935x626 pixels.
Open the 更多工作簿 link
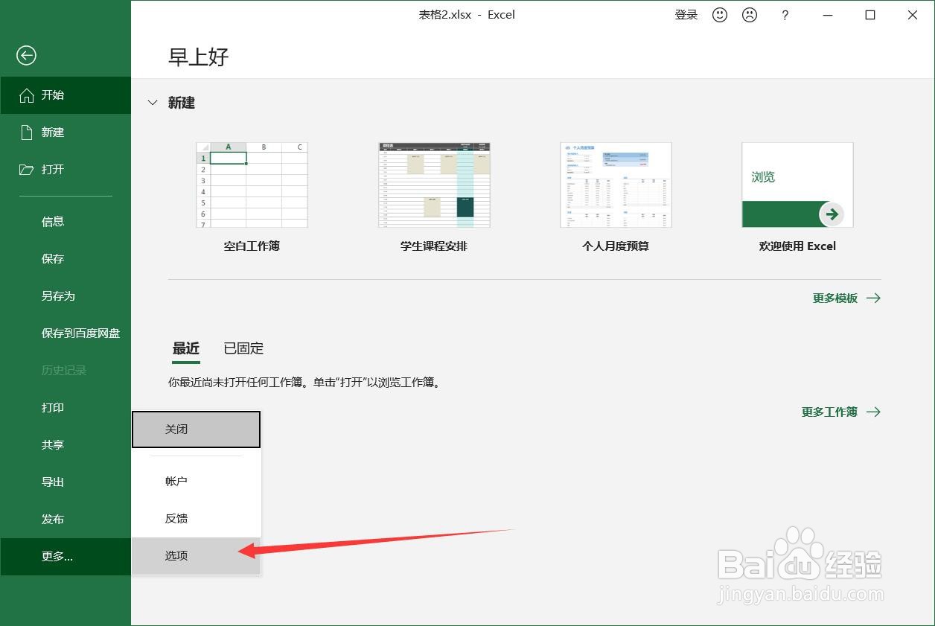tap(829, 412)
